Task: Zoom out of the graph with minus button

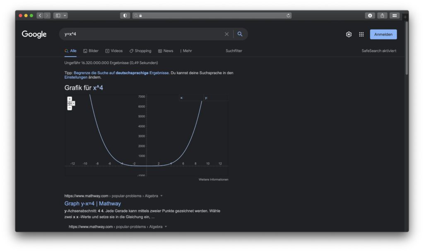Action: click(x=70, y=108)
